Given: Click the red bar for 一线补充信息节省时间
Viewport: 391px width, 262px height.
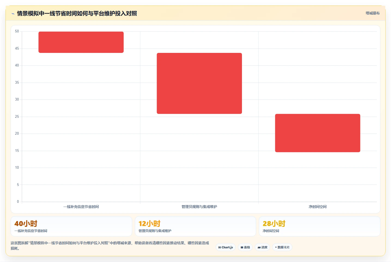Looking at the screenshot, I should [81, 42].
